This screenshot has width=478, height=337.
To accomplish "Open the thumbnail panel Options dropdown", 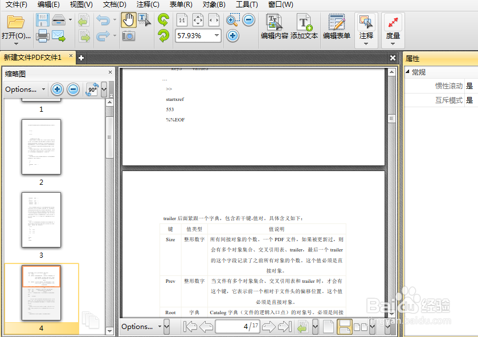I will [x=25, y=90].
